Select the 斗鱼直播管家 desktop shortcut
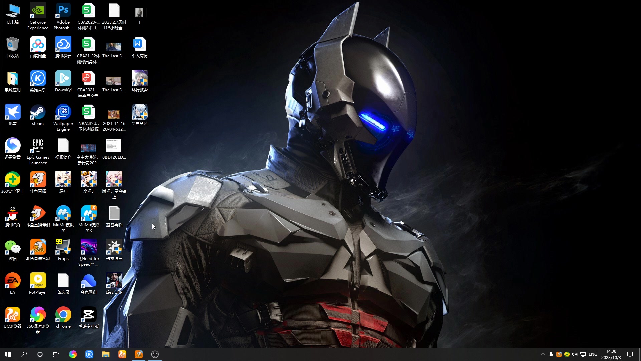 pyautogui.click(x=38, y=250)
